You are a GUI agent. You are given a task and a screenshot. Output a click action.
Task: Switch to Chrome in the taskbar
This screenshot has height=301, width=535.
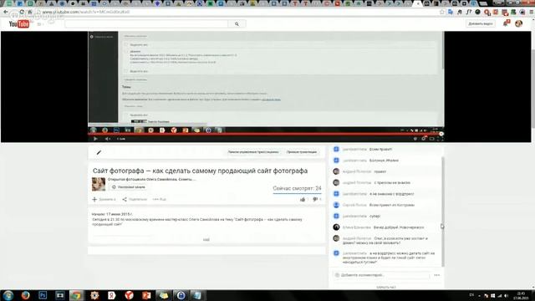point(77,295)
